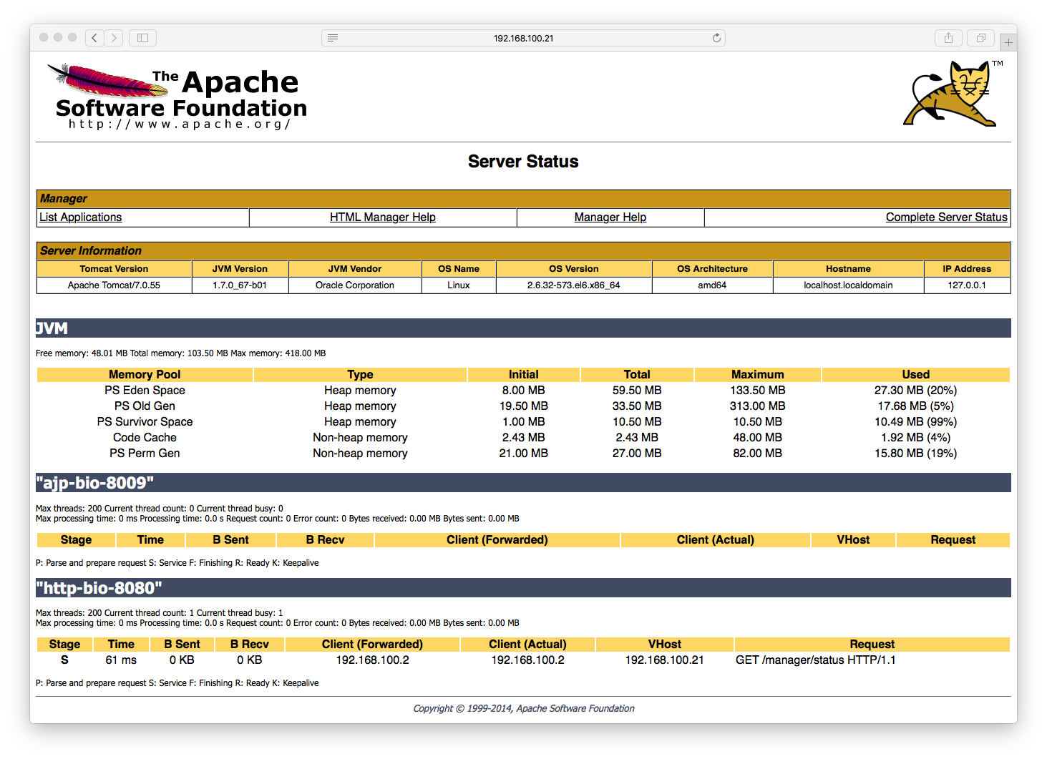Click the OS Name value Linux
Screen dimensions: 1047x759
click(x=459, y=285)
